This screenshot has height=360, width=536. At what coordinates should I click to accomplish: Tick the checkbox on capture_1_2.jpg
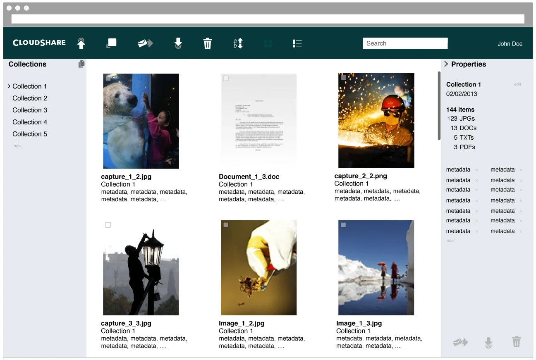click(108, 78)
